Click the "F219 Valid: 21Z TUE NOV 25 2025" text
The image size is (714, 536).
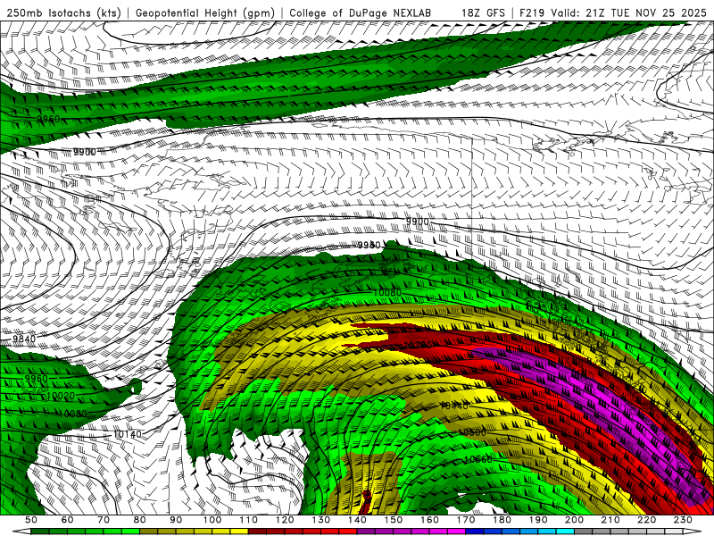612,13
